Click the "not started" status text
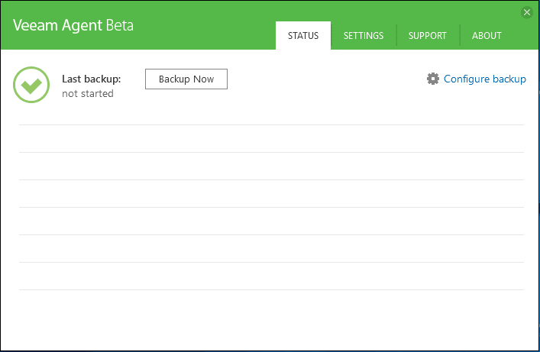 pyautogui.click(x=87, y=93)
